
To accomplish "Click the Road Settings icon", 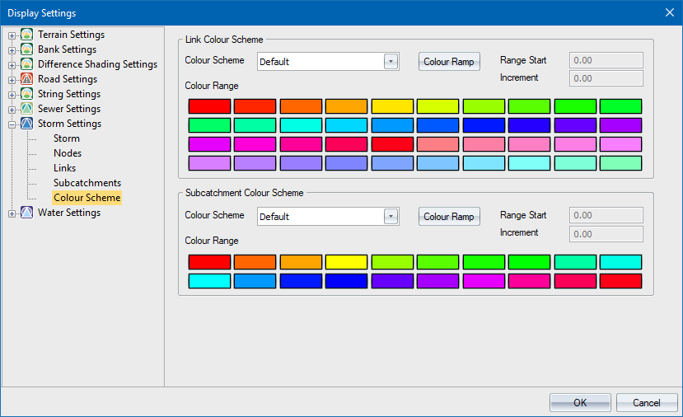I will tap(27, 79).
